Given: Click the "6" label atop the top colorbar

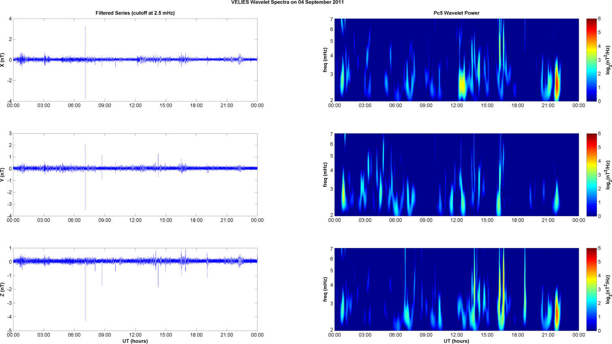Looking at the screenshot, I should pyautogui.click(x=599, y=19).
